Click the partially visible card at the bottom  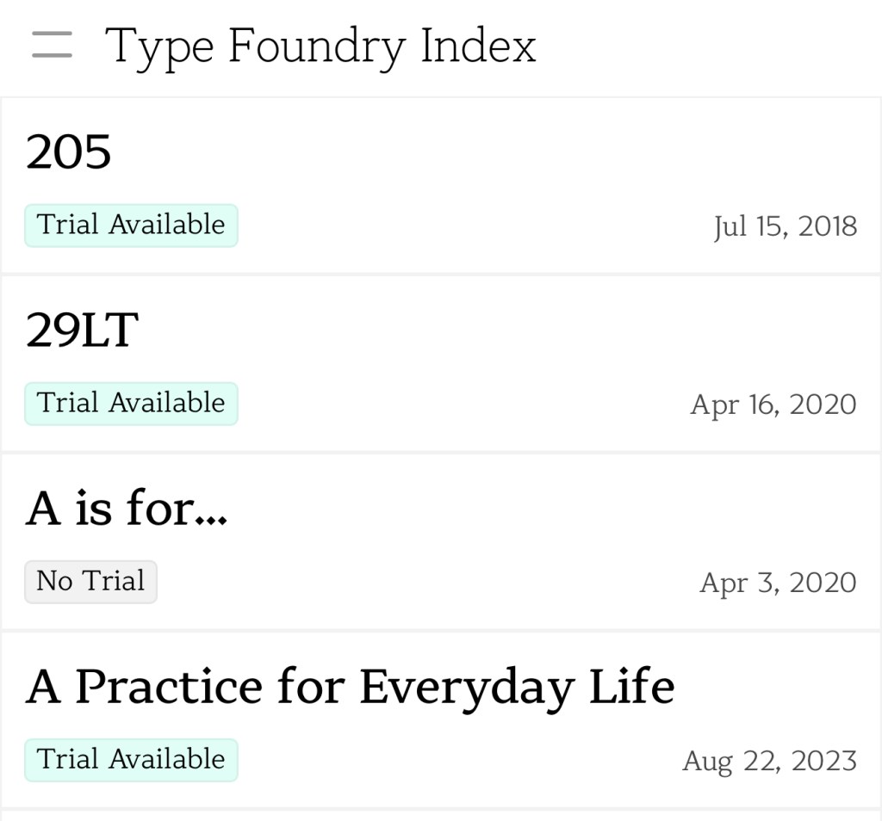tap(441, 815)
